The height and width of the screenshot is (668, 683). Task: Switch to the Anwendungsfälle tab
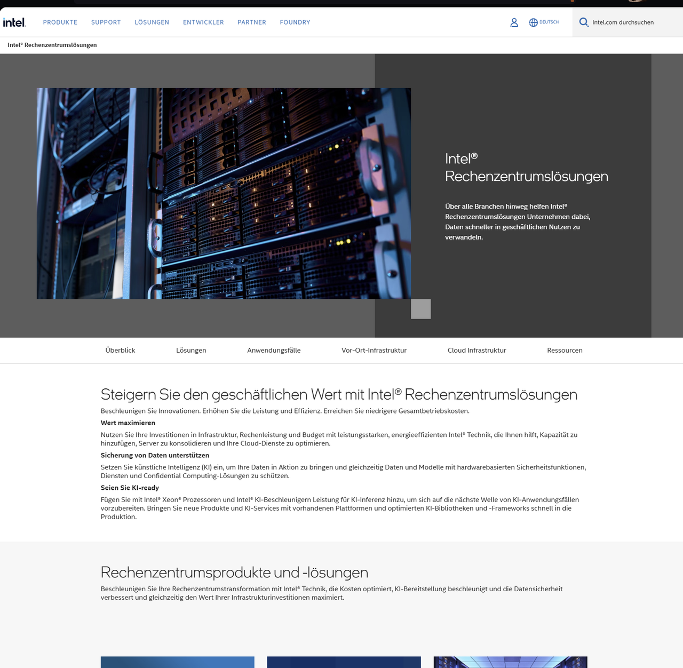pos(274,351)
